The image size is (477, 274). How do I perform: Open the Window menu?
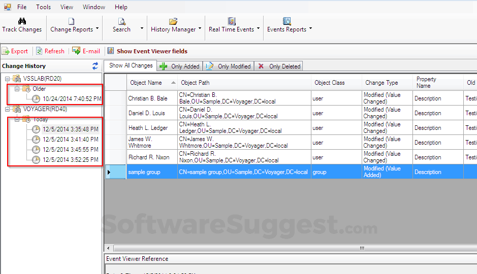(93, 7)
